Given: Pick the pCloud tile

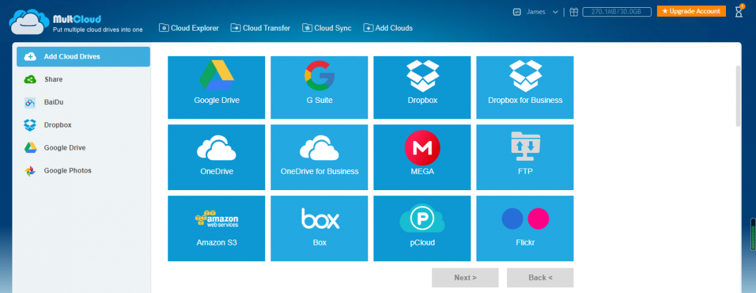Looking at the screenshot, I should coord(422,229).
